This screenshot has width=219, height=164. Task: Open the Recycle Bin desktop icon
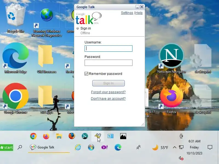(16, 17)
